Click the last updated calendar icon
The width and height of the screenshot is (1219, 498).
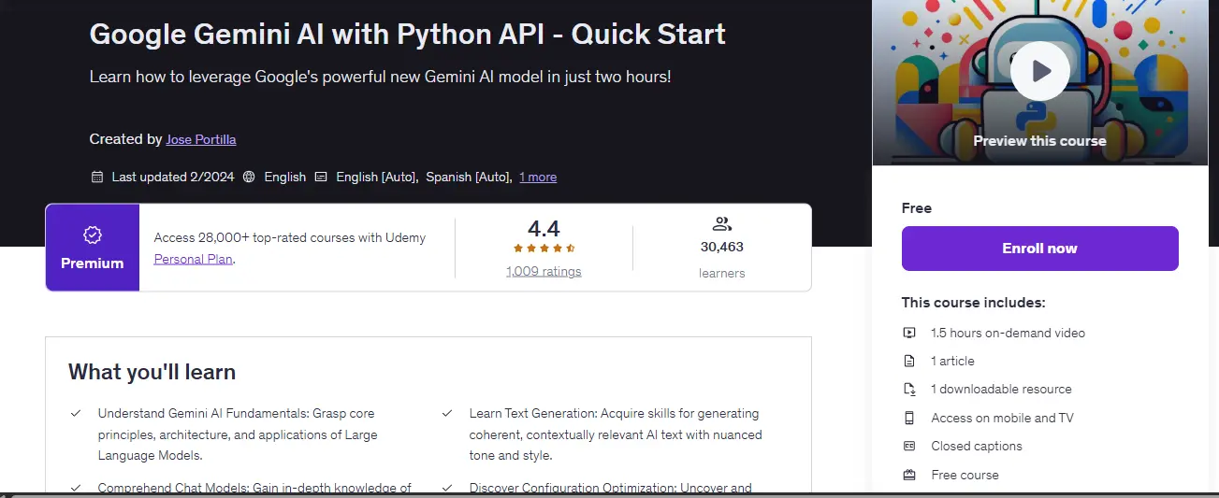[x=97, y=177]
